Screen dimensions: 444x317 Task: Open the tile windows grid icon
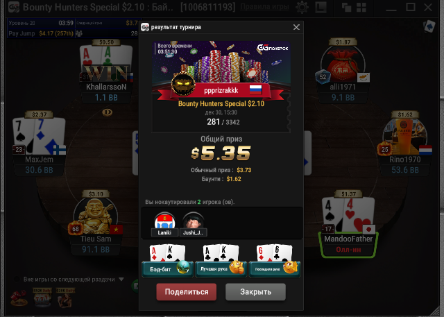point(361,8)
